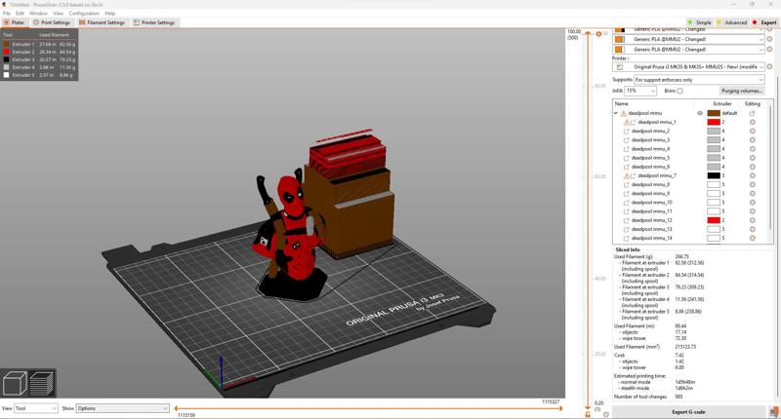Screen dimensions: 781x419
Task: Click edit icon for deadpool mmu_1
Action: coord(753,122)
